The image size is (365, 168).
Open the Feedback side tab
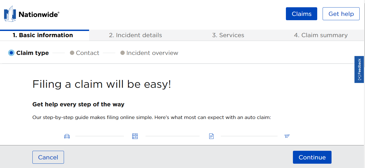[359, 69]
